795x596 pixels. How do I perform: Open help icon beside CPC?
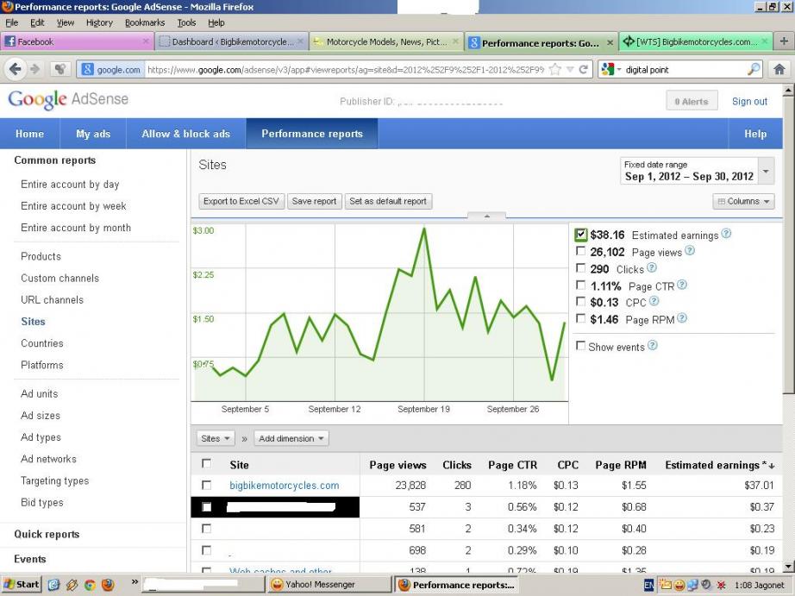pyautogui.click(x=654, y=301)
